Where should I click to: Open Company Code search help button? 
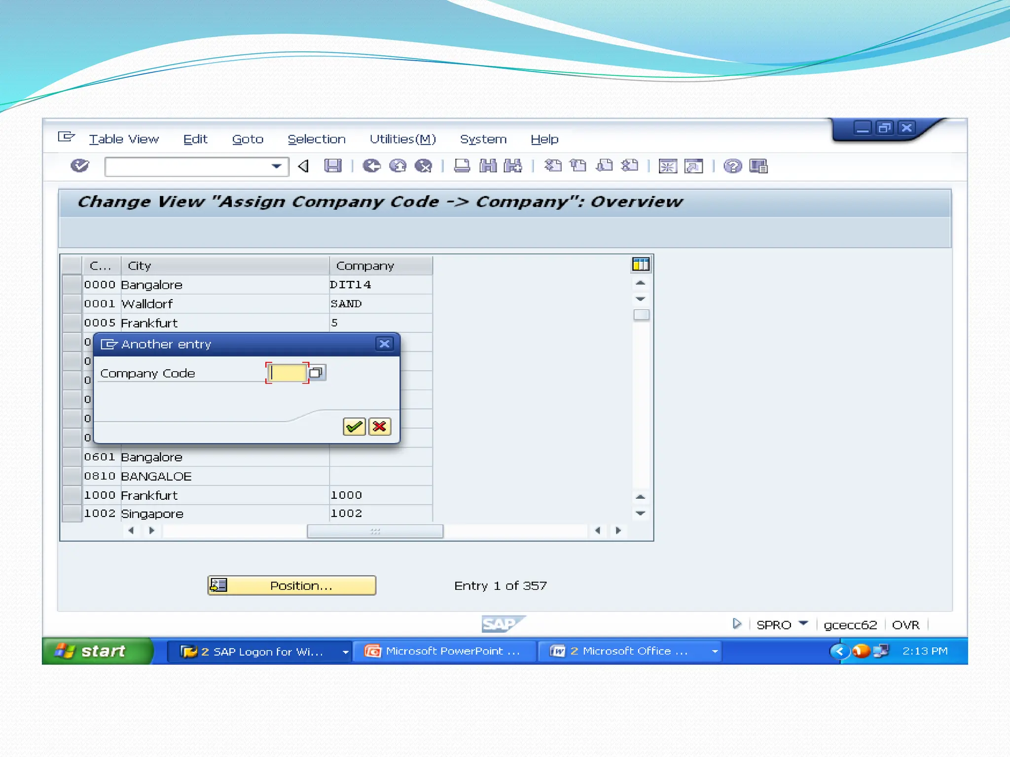[x=316, y=373]
